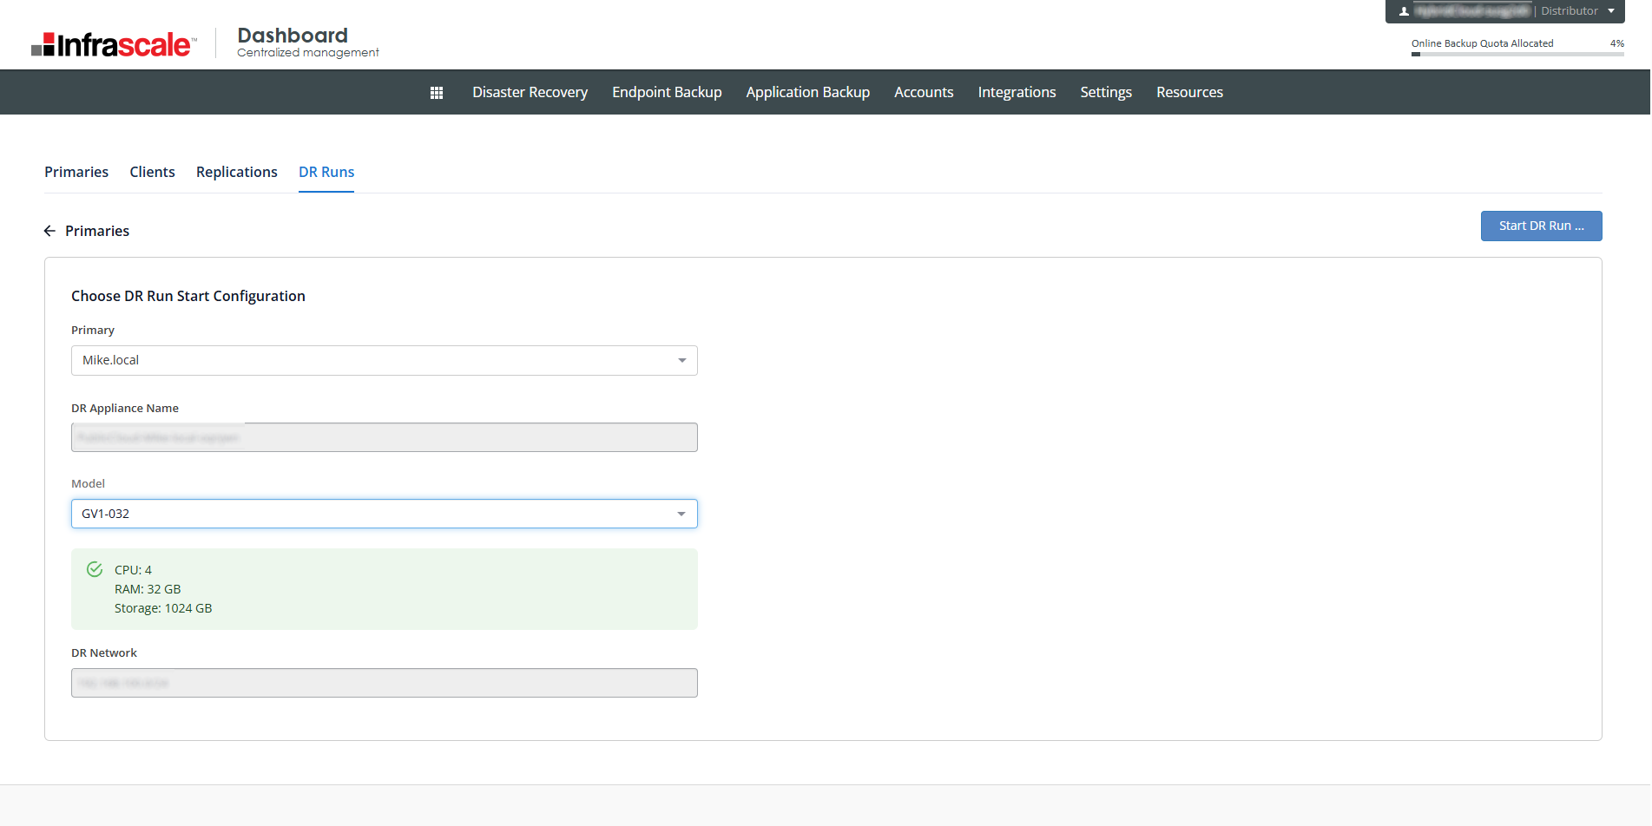Go to Application Backup menu
Screen dimensions: 1652x826
coord(807,93)
